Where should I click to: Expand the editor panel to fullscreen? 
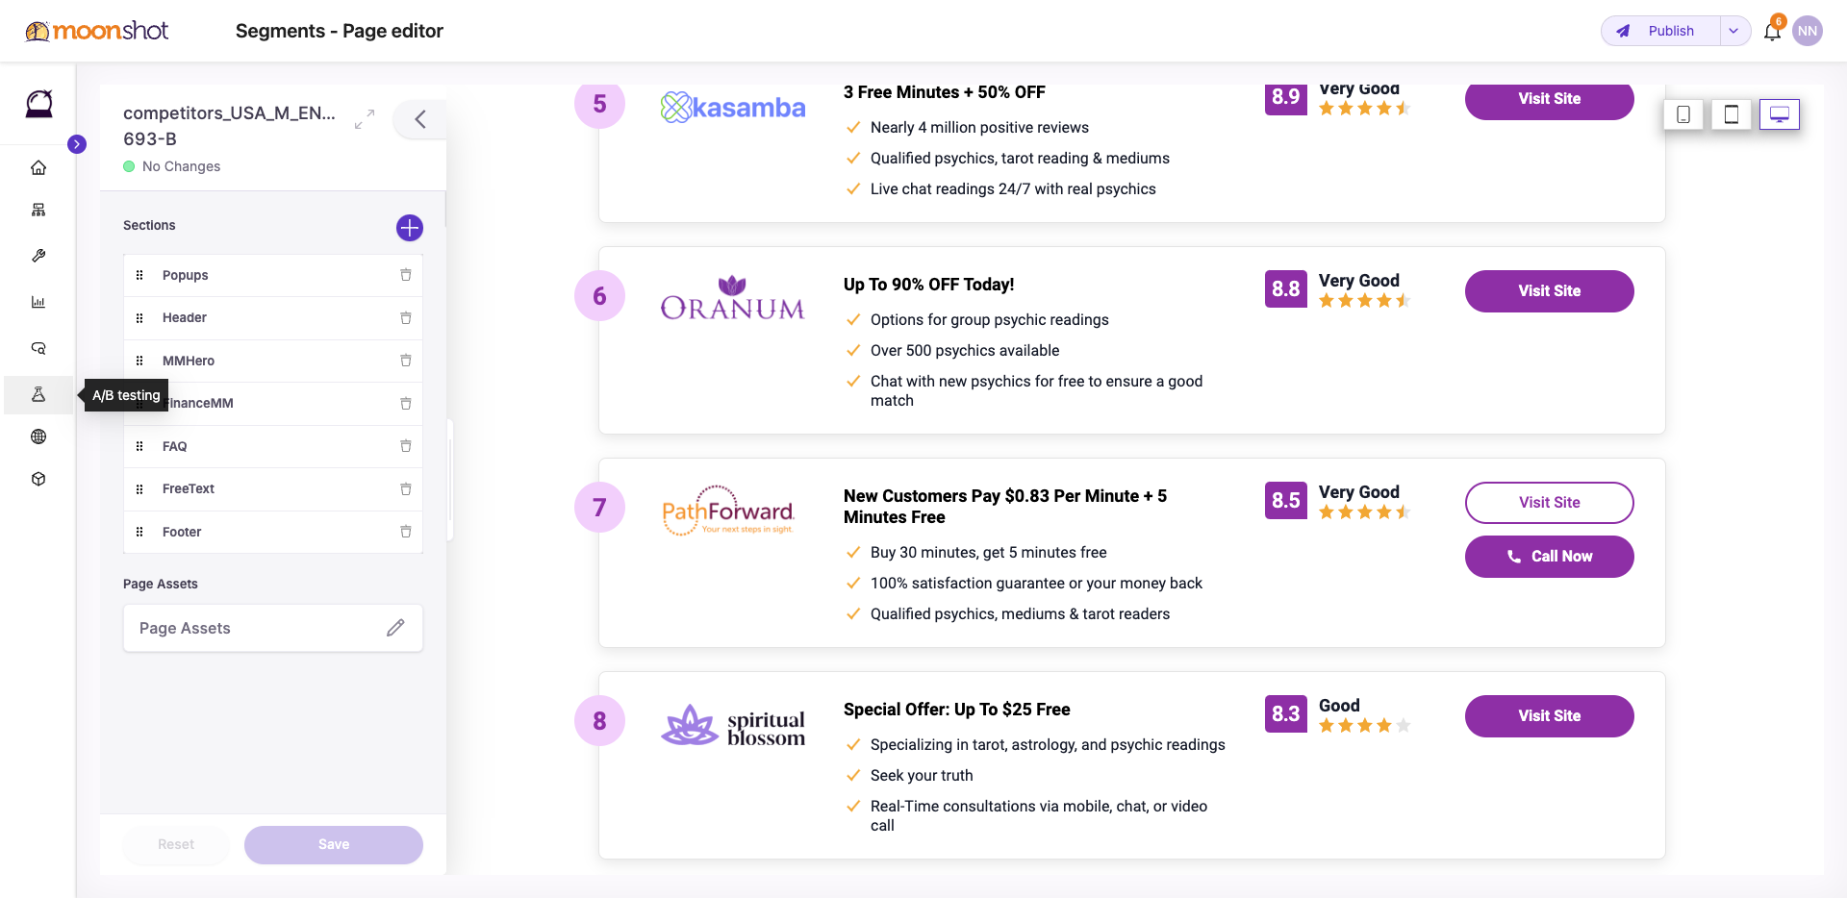click(365, 119)
